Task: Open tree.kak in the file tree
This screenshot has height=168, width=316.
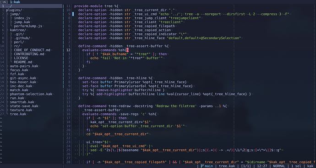Action: click(x=18, y=114)
